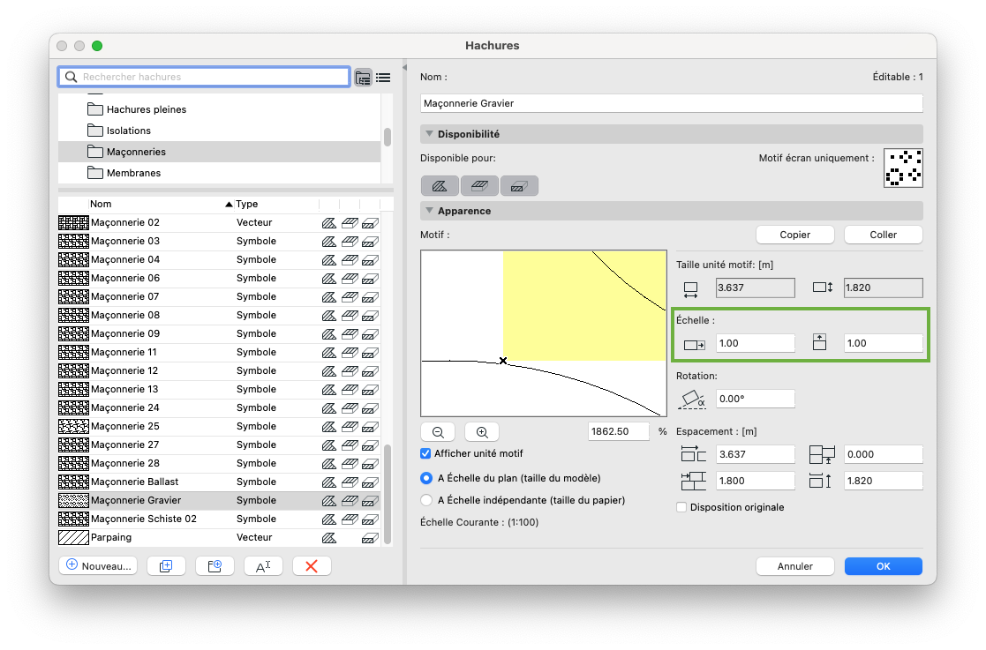Screen dimensions: 986x650
Task: Toggle cover fill availability button
Action: point(479,186)
